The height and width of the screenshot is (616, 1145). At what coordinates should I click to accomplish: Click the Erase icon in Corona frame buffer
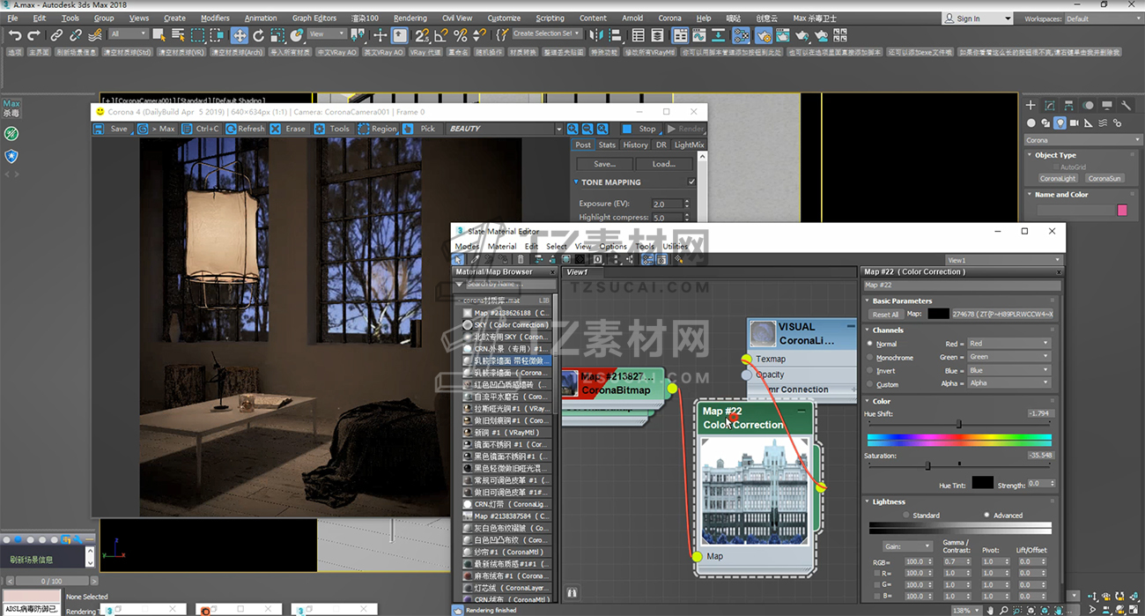coord(276,129)
